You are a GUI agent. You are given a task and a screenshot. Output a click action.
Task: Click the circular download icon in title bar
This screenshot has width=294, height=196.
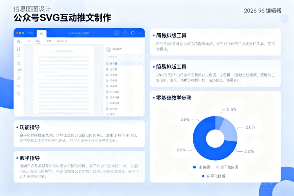pos(125,33)
